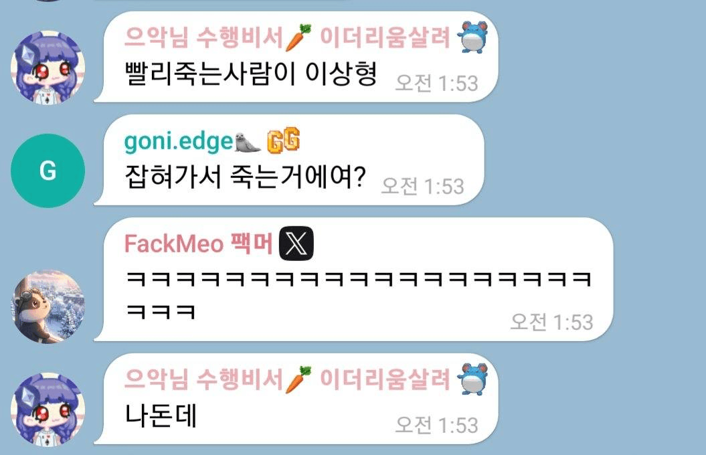The width and height of the screenshot is (706, 455).
Task: Click the blue mouse emoji above "빨리죽는사람이 이상형"
Action: 472,37
